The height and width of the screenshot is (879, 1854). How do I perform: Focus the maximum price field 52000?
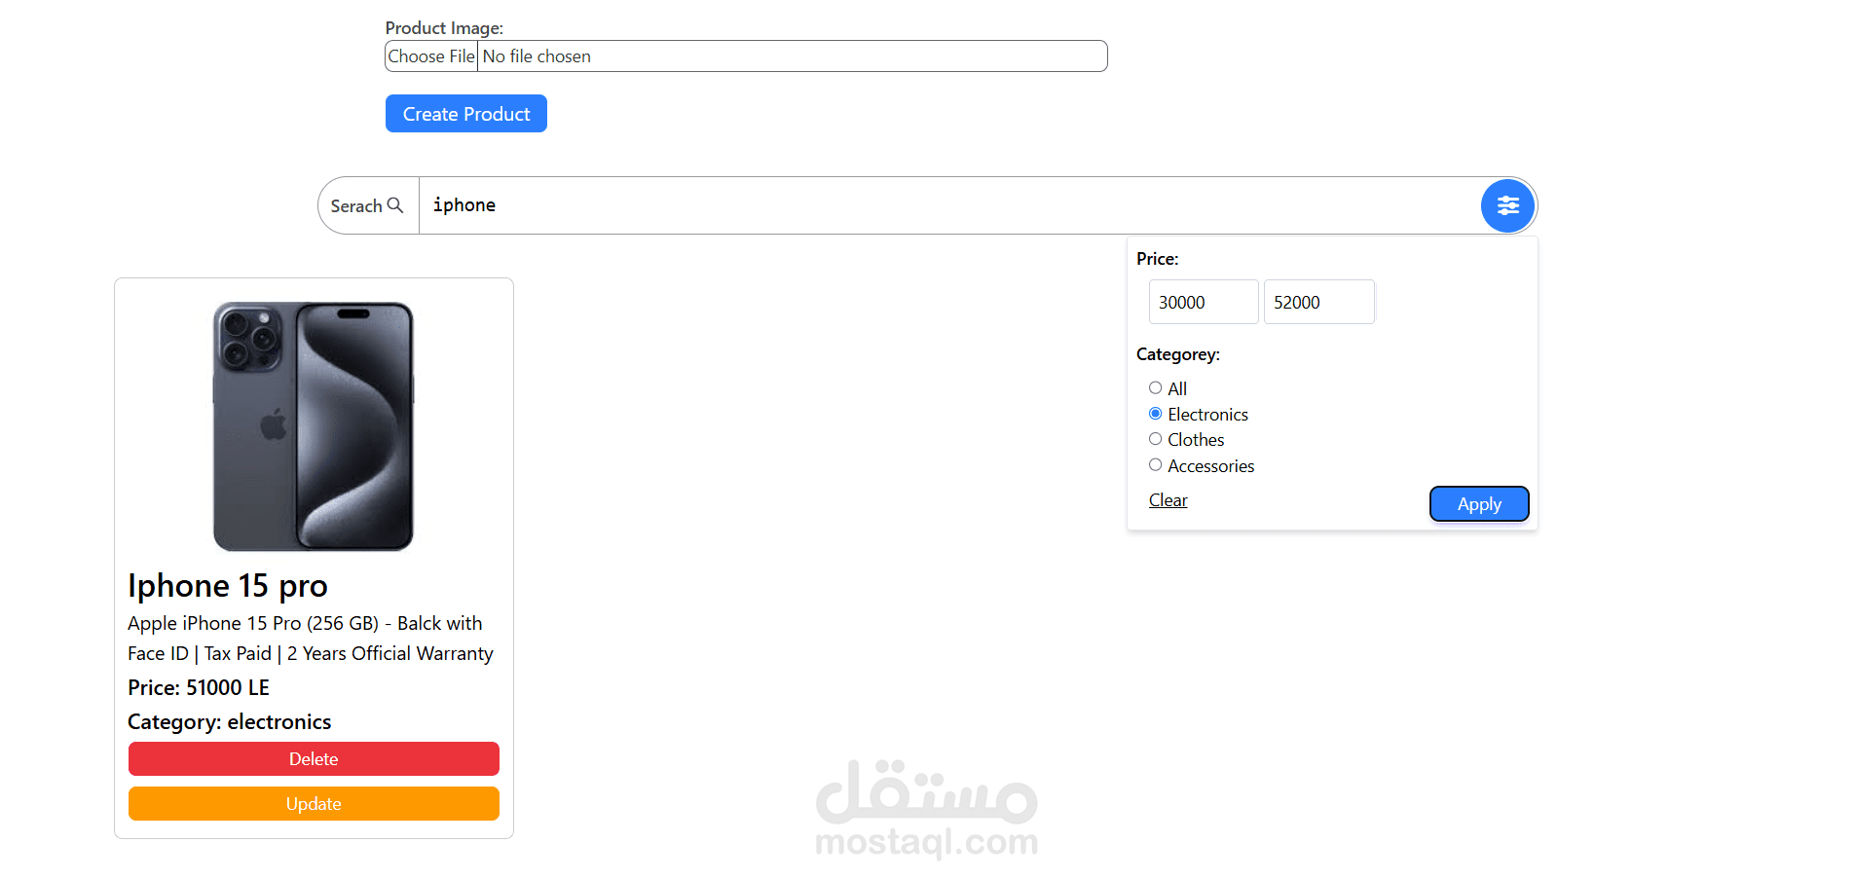coord(1318,302)
